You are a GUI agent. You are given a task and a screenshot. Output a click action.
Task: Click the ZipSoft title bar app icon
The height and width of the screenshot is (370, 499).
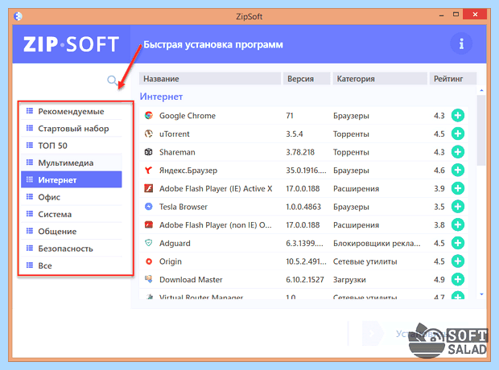pos(19,16)
